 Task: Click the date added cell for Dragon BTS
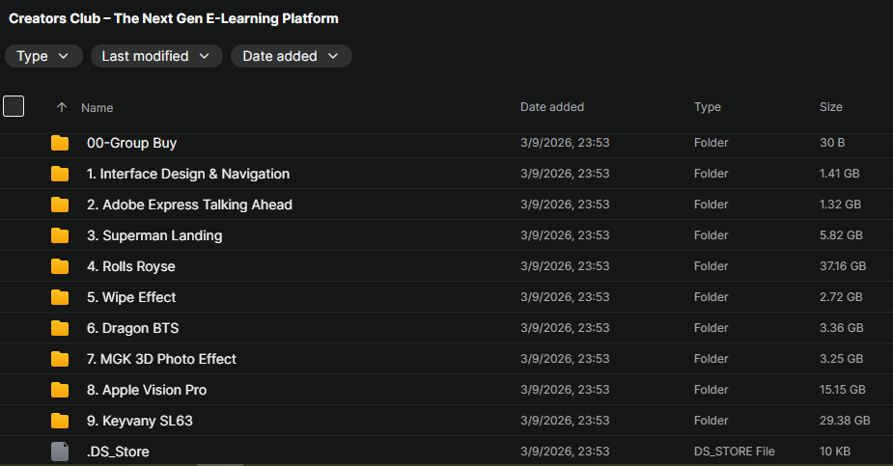coord(565,328)
